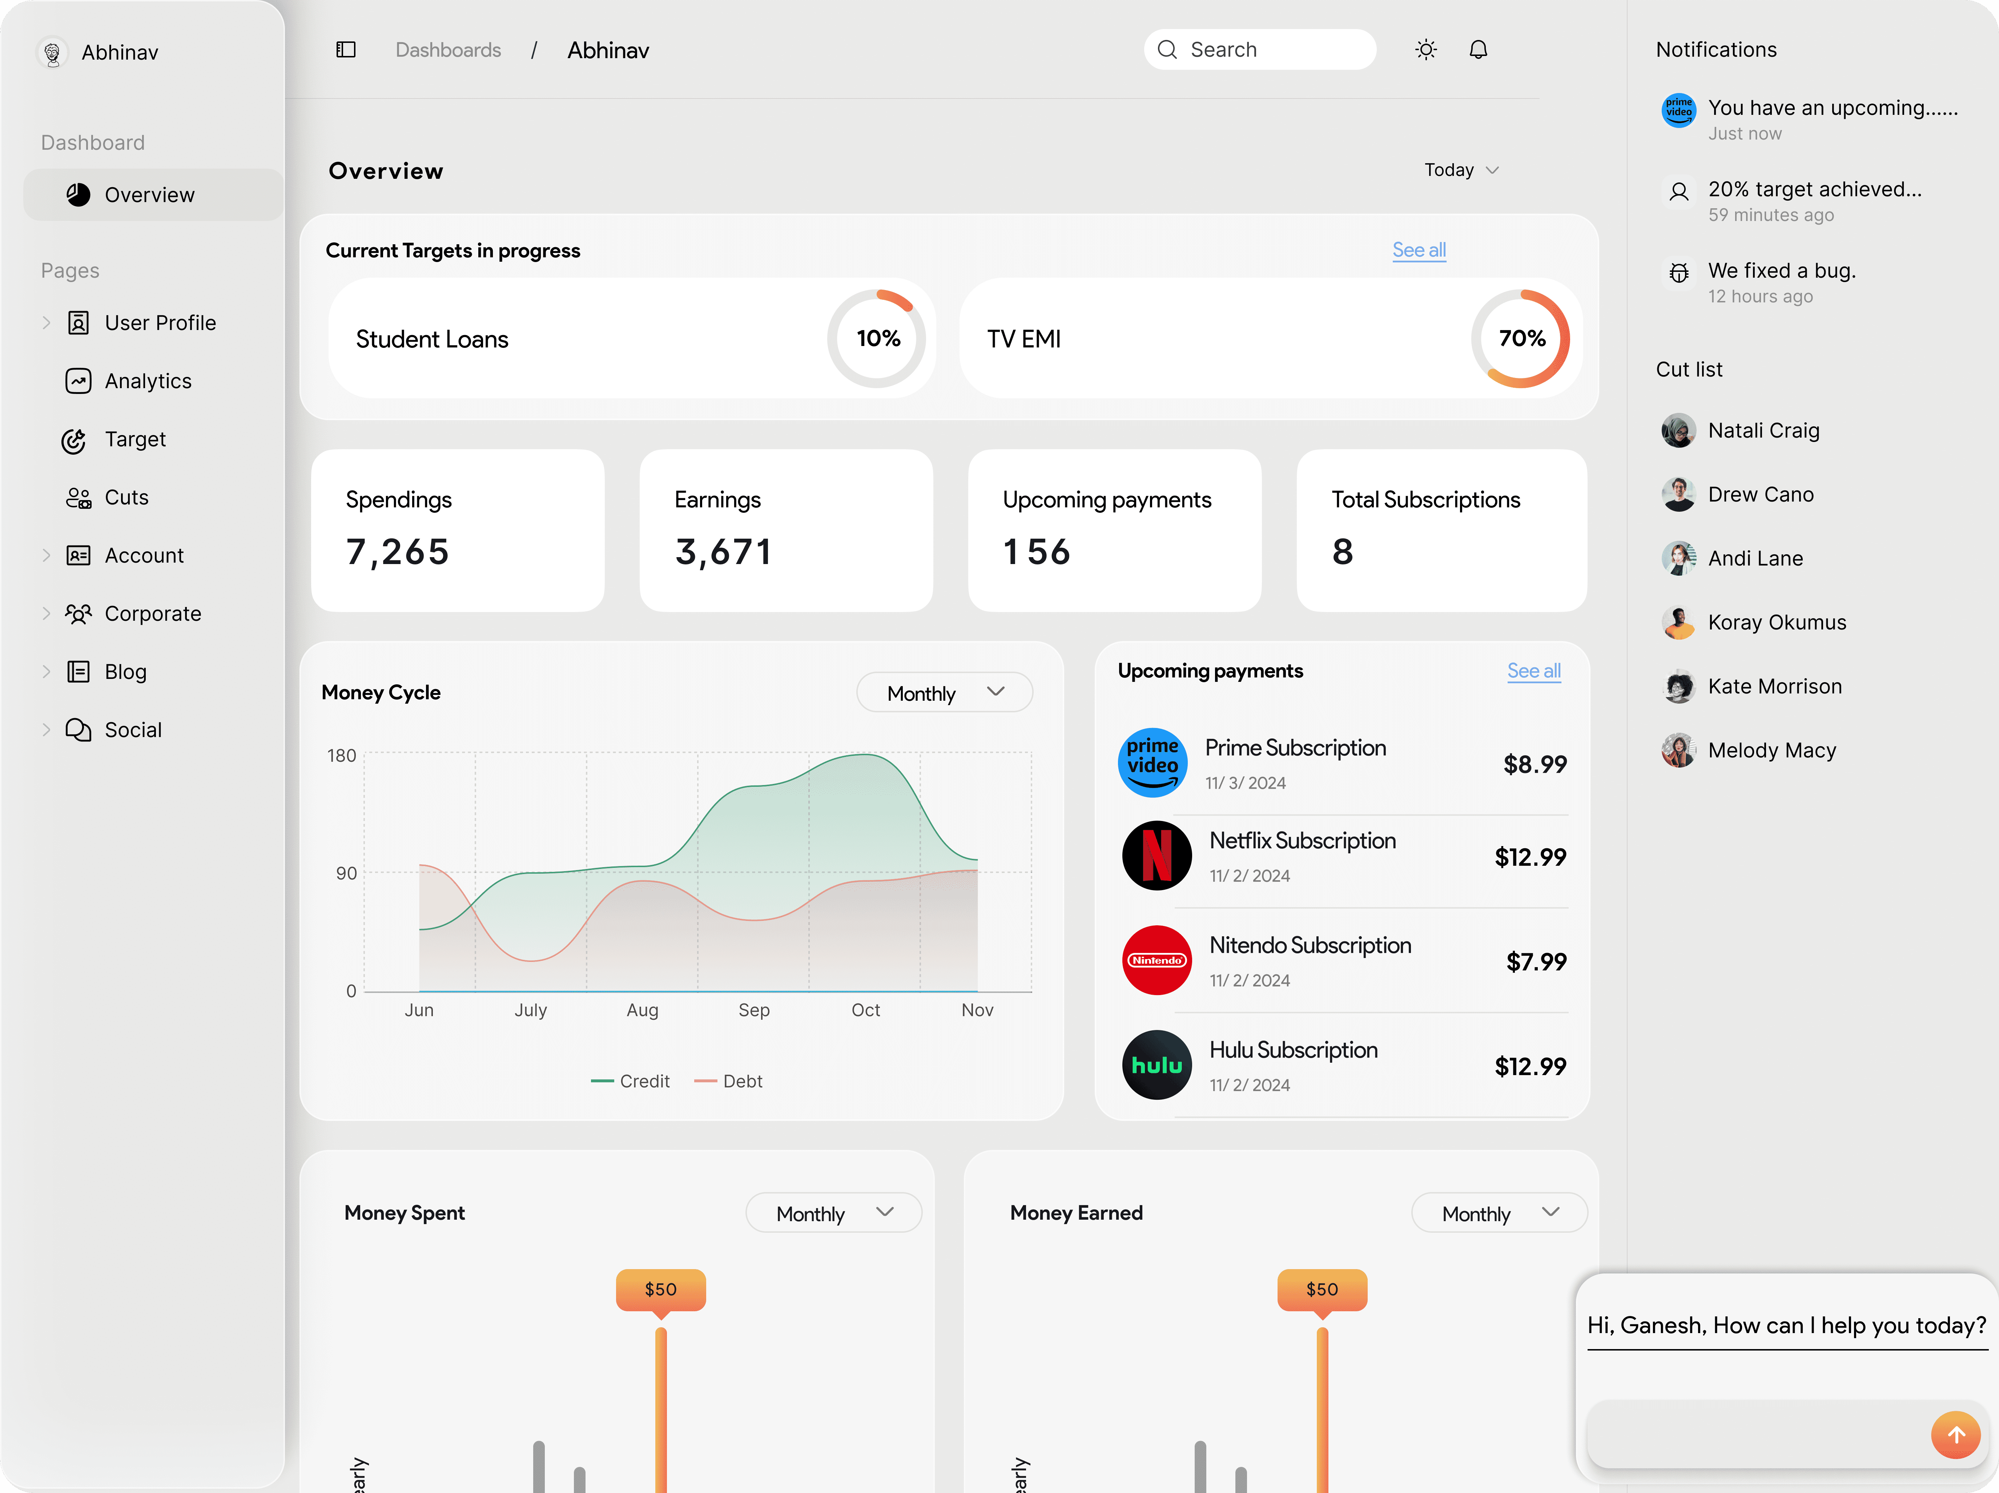Image resolution: width=1999 pixels, height=1493 pixels.
Task: Click Koray Okumus in cut list
Action: [1754, 623]
